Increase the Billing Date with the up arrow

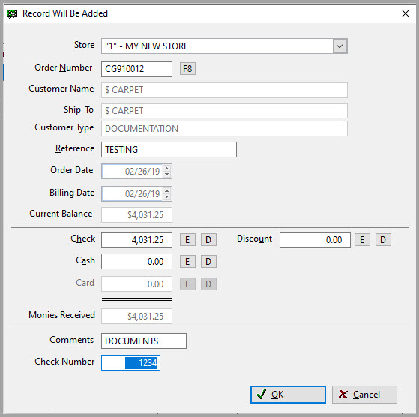(x=166, y=190)
